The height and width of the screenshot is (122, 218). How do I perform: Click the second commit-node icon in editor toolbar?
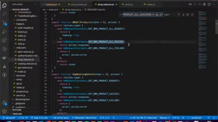tap(195, 4)
